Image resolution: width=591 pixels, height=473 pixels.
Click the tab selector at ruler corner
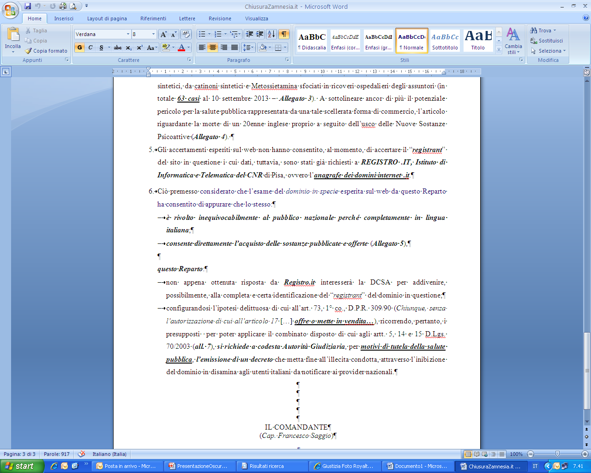6,72
